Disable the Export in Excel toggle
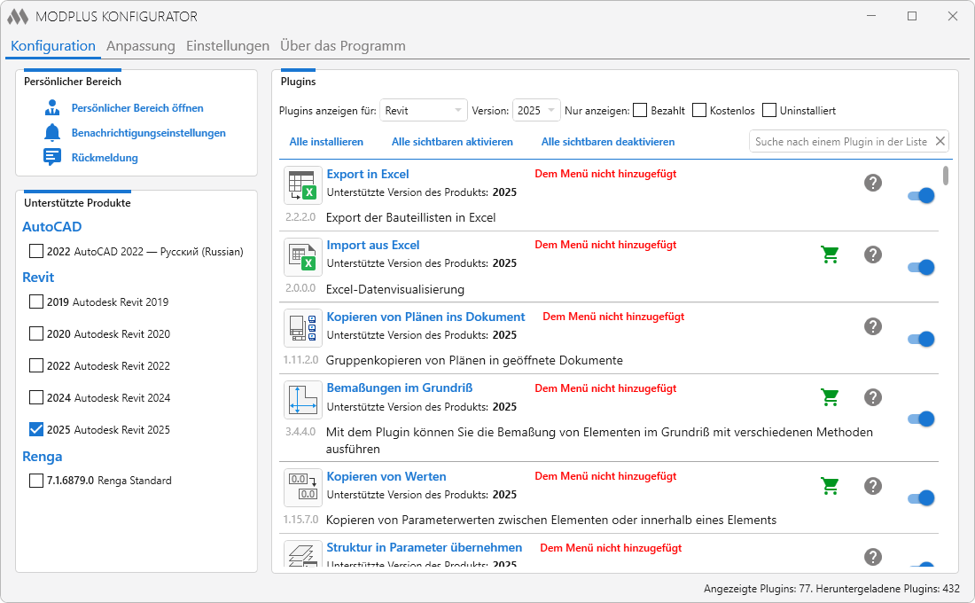This screenshot has height=603, width=975. click(921, 195)
